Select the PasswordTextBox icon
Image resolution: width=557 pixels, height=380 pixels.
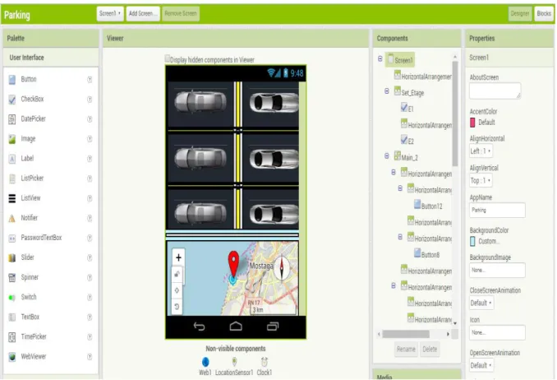(12, 238)
